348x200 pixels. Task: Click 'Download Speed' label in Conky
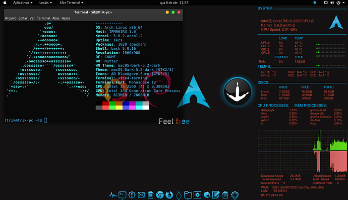coord(272,176)
